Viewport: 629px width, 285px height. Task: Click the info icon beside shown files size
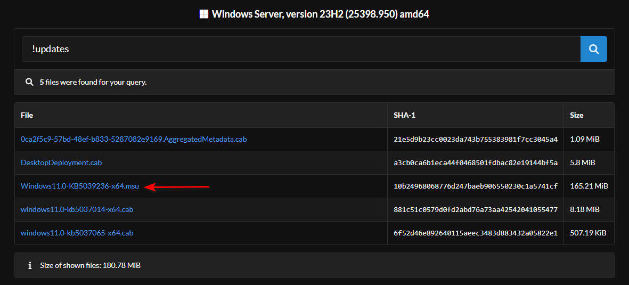(x=30, y=265)
